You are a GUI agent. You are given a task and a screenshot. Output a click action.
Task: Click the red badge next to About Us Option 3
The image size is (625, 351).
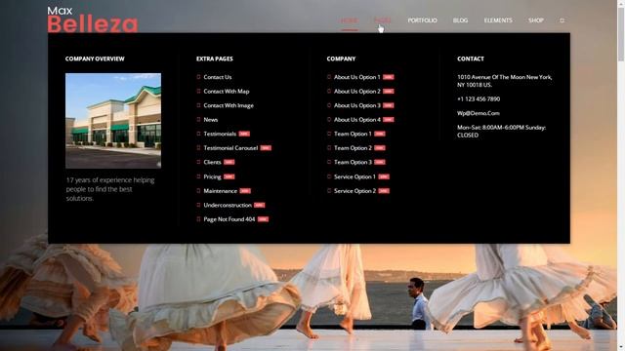coord(389,105)
